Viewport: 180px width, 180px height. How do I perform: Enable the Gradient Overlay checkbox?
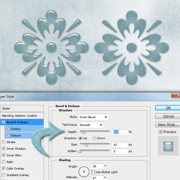tap(3, 175)
